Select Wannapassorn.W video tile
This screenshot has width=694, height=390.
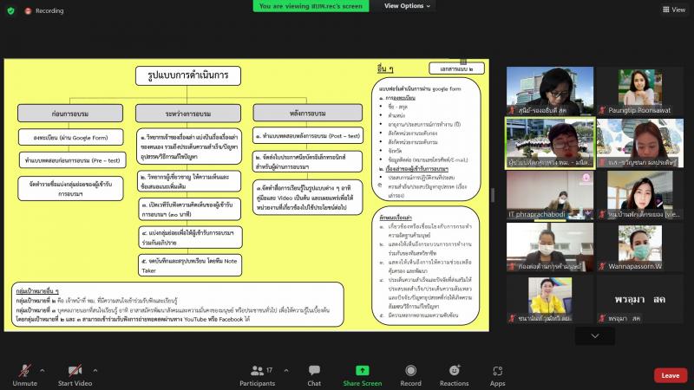point(639,247)
